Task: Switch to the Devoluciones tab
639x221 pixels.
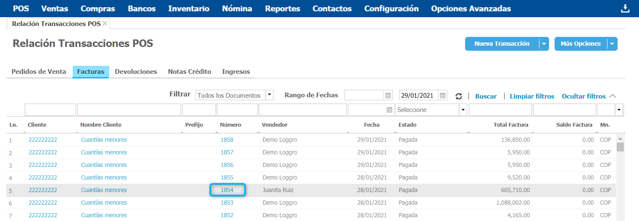Action: tap(136, 72)
